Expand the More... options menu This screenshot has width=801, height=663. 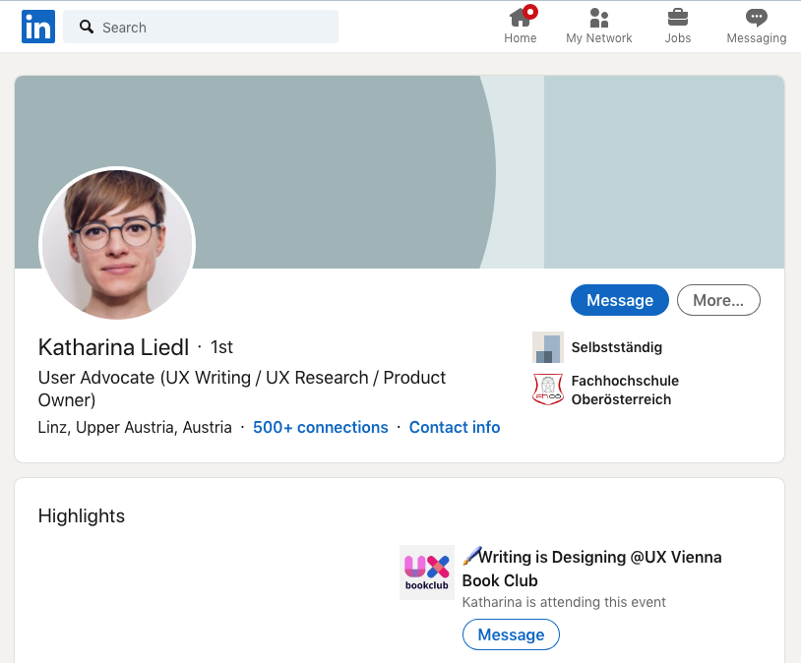pyautogui.click(x=718, y=300)
